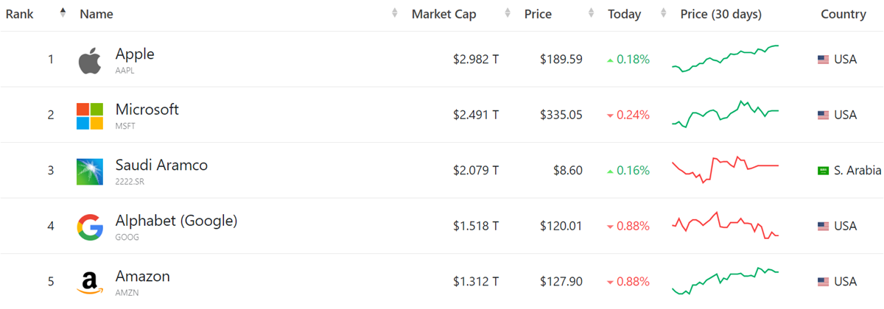This screenshot has height=309, width=884.
Task: Open the Alphabet (Google) company link
Action: pos(176,221)
